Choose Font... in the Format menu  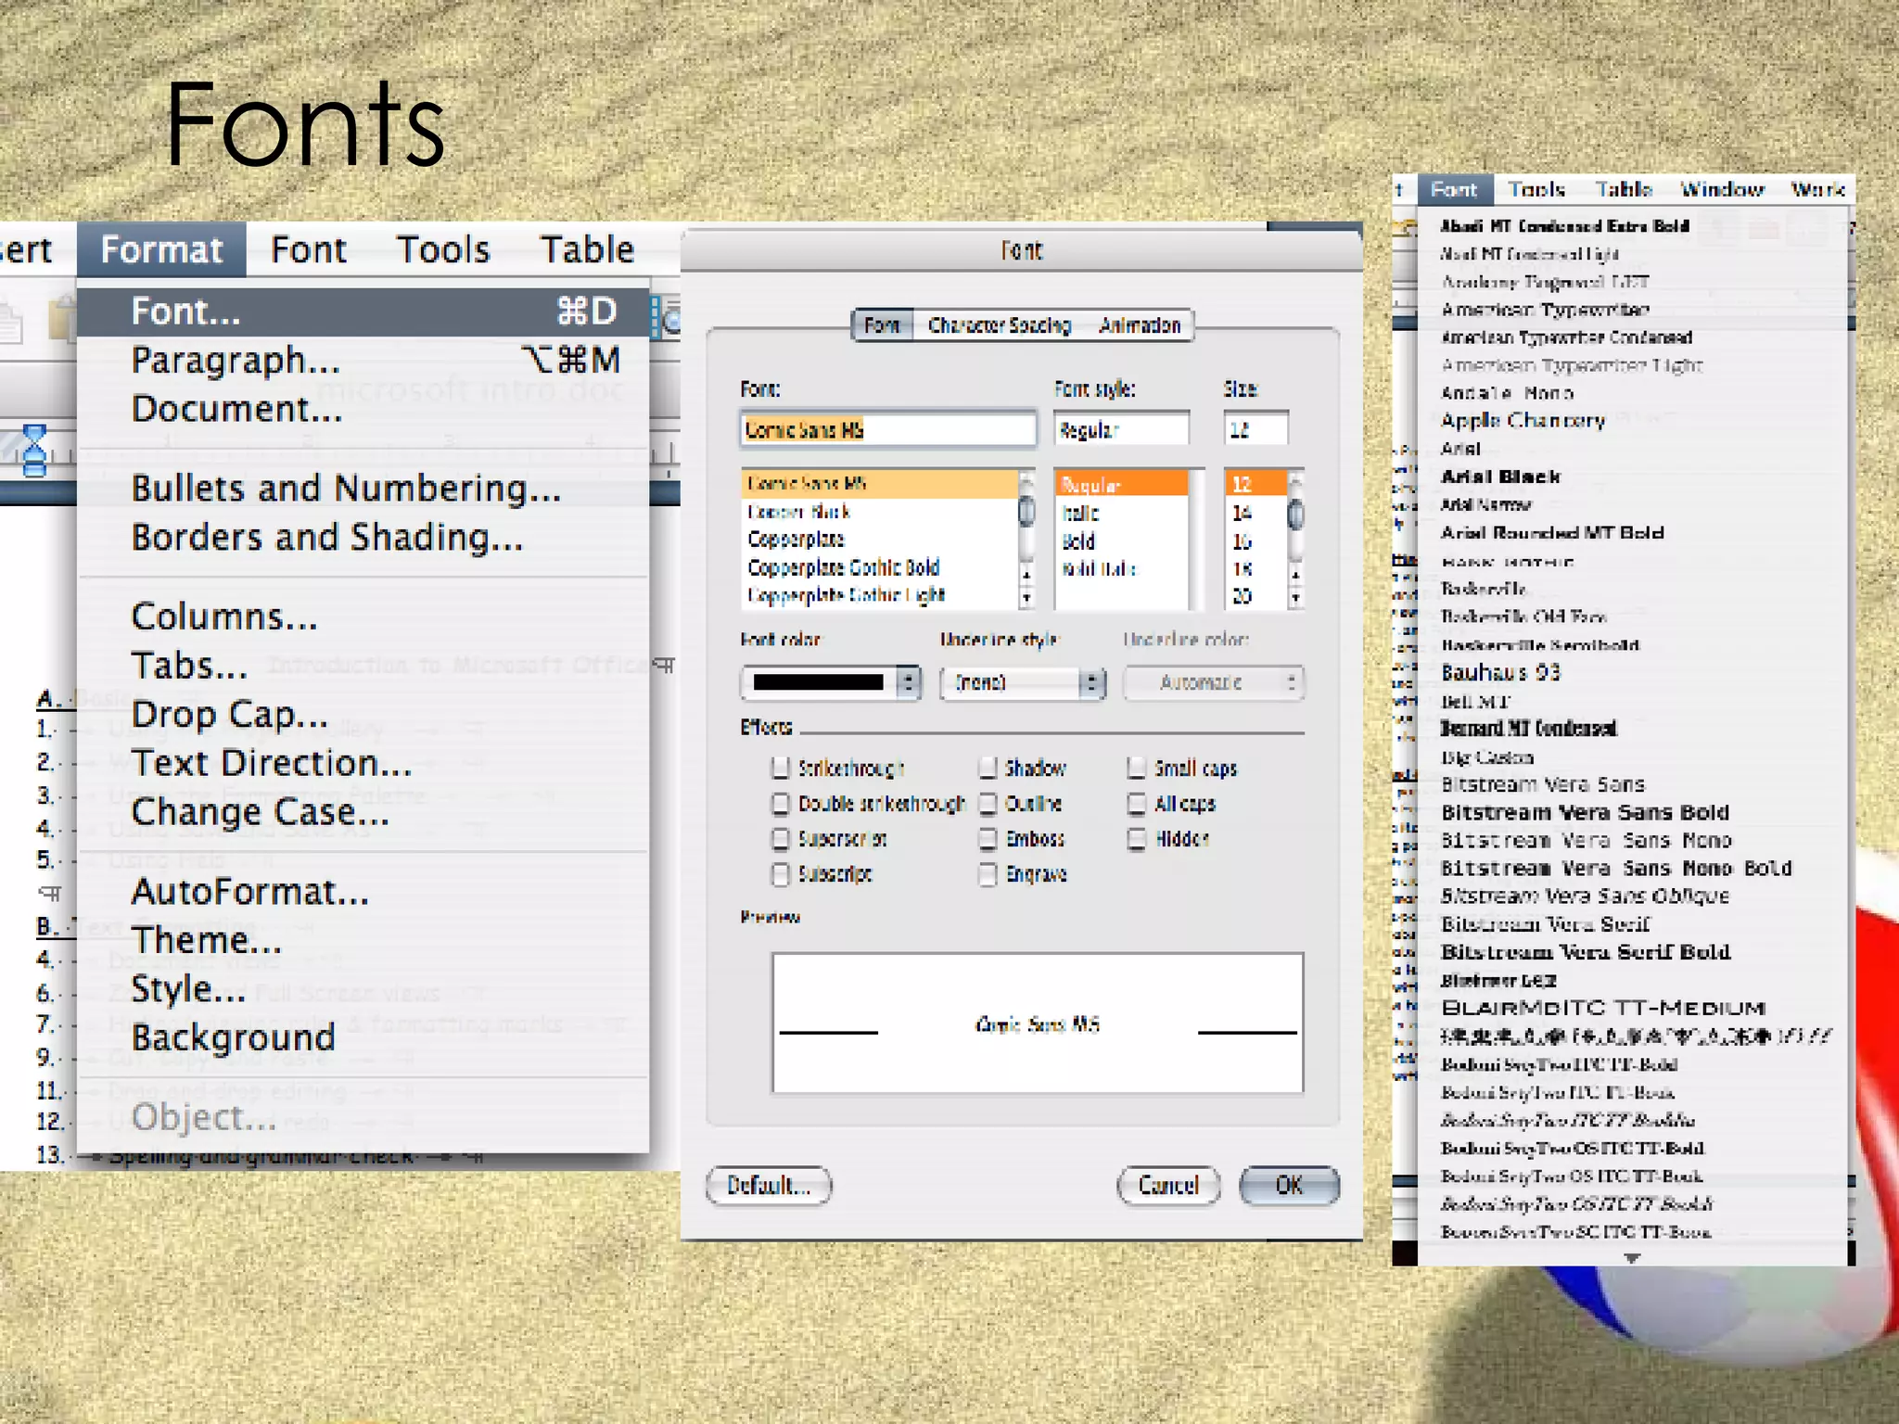(x=363, y=311)
